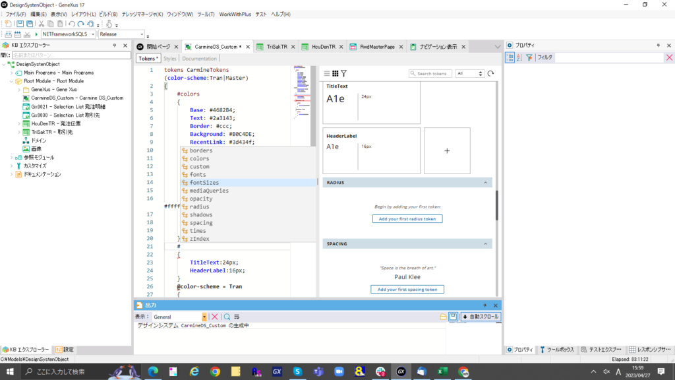Image resolution: width=675 pixels, height=380 pixels.
Task: Toggle alphabetical sort in Properties panel
Action: [519, 57]
